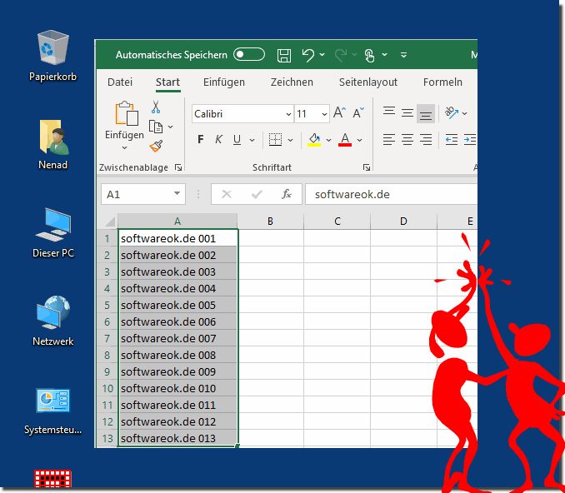Open the Copy options dropdown arrow
Image resolution: width=565 pixels, height=493 pixels.
(171, 127)
